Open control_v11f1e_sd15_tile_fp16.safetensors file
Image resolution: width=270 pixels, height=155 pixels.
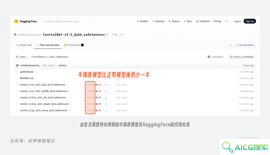pyautogui.click(x=43, y=98)
